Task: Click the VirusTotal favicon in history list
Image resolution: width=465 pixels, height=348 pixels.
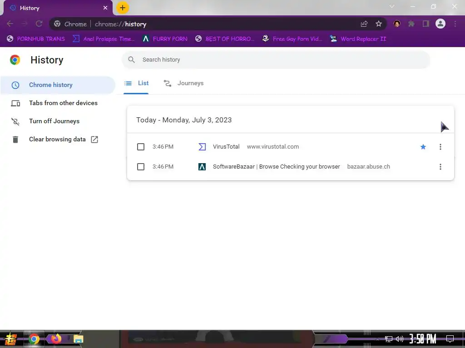Action: coord(202,147)
